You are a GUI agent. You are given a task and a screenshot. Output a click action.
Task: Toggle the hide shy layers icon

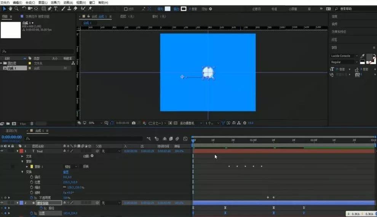165,139
